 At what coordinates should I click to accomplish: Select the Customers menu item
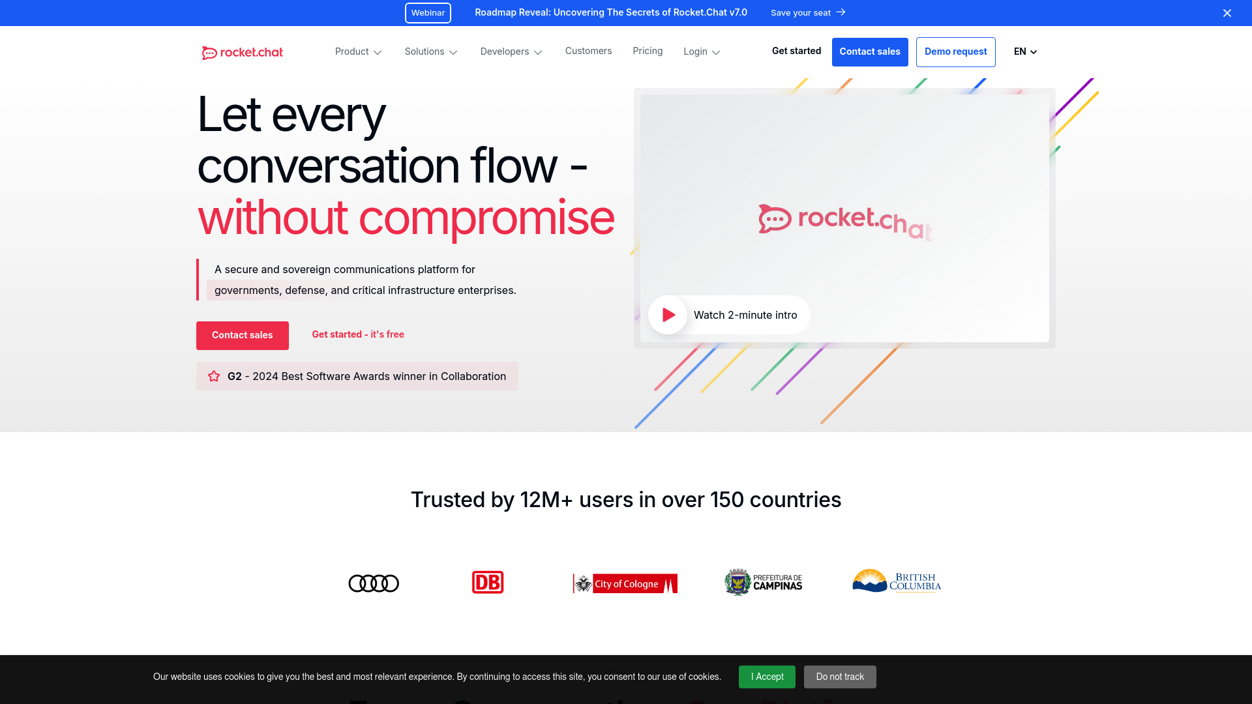pos(588,51)
